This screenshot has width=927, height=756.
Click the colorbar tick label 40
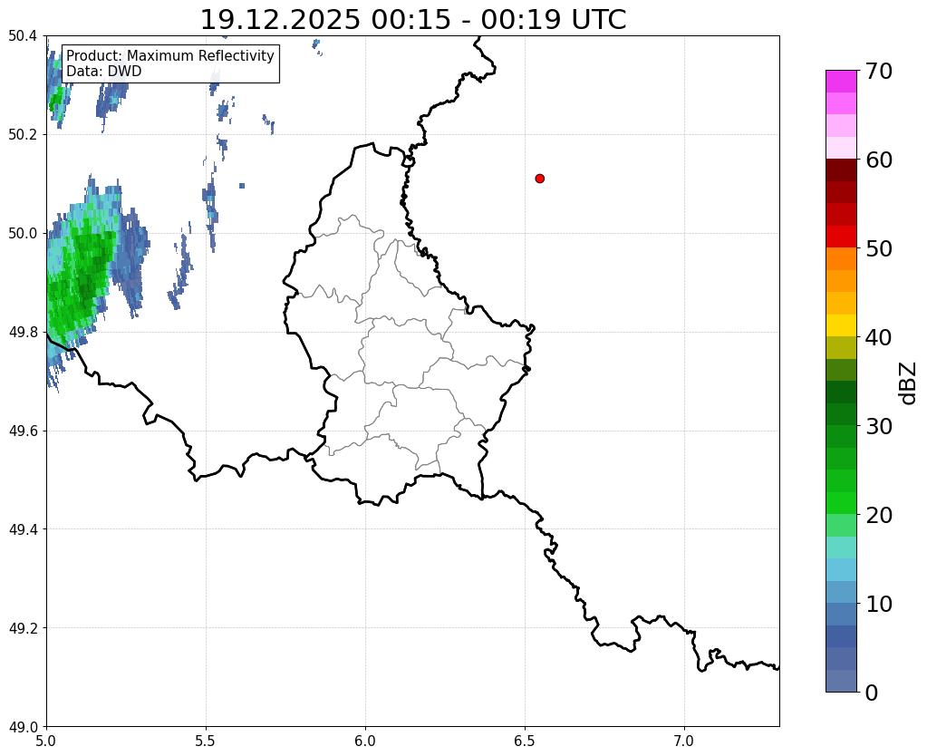tap(878, 337)
